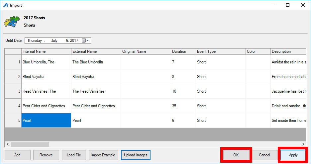Minimize the Import window
The height and width of the screenshot is (164, 311).
coord(273,5)
